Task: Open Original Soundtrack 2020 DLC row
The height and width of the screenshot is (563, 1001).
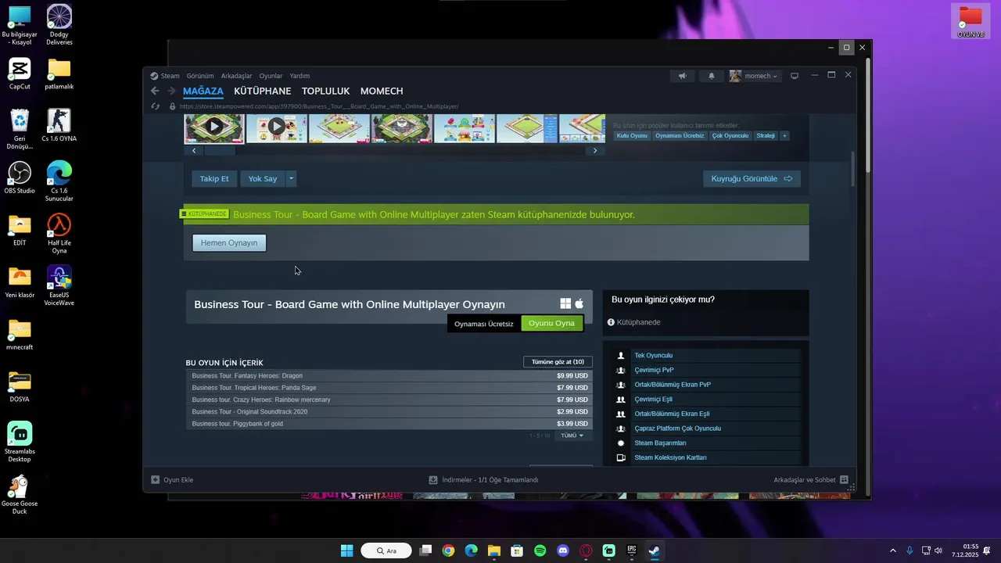Action: 389,411
